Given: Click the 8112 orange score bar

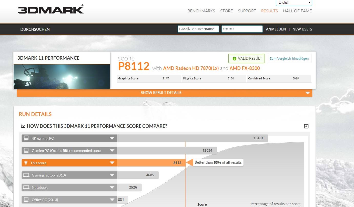Looking at the screenshot, I should click(x=151, y=163).
